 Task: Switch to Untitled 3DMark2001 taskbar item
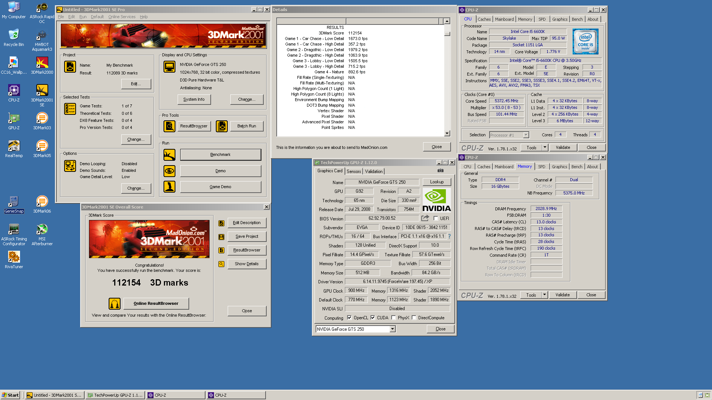coord(55,395)
